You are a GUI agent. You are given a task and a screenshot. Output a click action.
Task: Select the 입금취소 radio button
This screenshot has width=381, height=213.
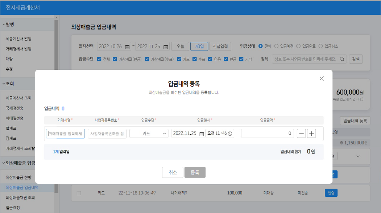point(321,46)
